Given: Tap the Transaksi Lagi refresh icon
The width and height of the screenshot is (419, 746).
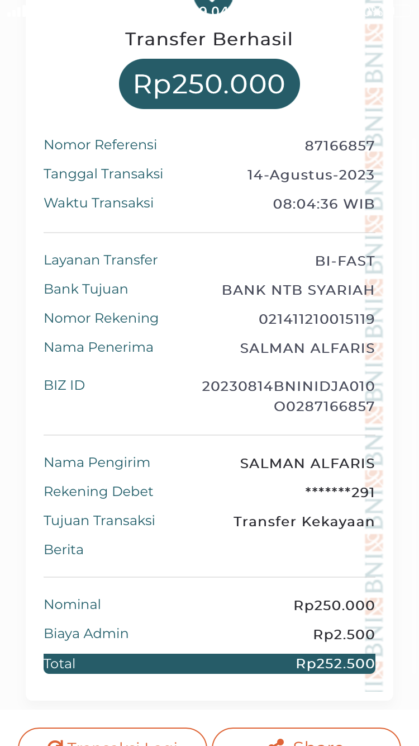Looking at the screenshot, I should coord(55,743).
